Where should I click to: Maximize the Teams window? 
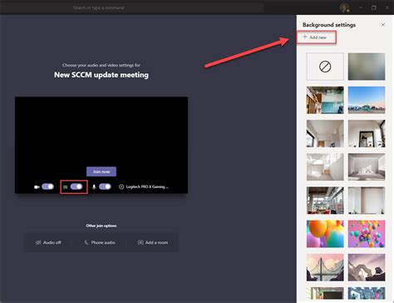pos(374,7)
